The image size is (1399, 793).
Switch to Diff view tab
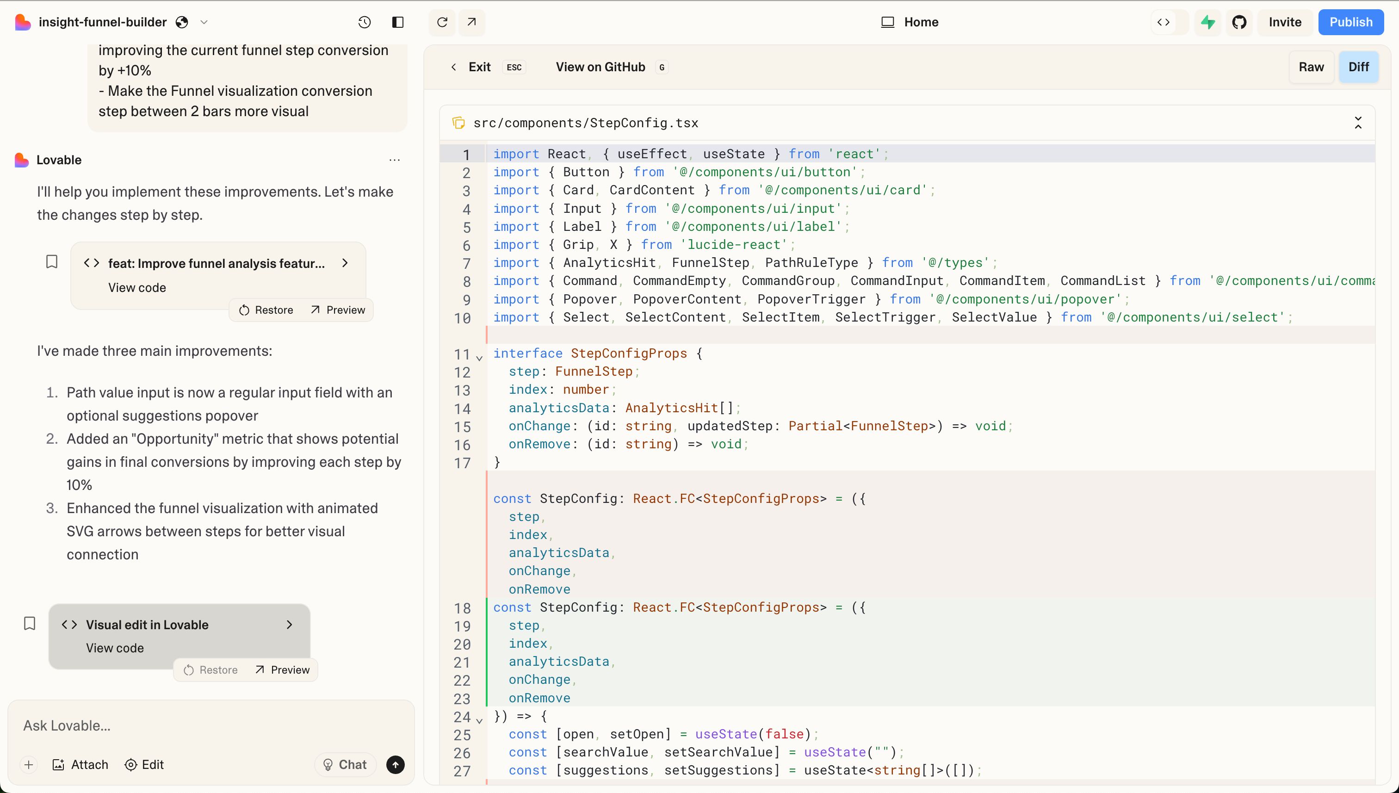[x=1358, y=67]
